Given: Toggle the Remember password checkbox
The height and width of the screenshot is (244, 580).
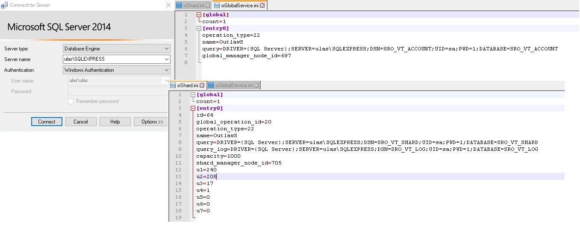Looking at the screenshot, I should click(x=71, y=101).
